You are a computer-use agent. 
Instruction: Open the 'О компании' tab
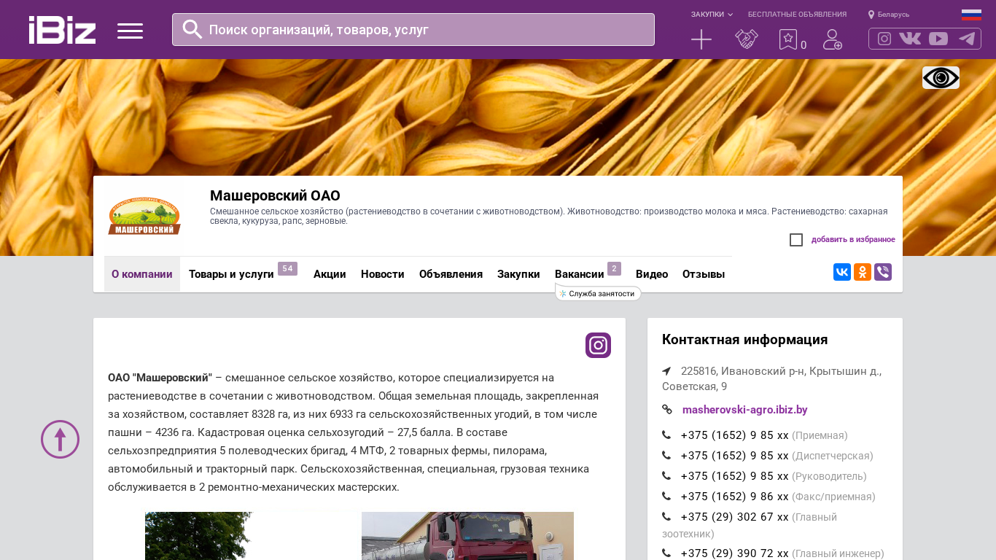tap(142, 274)
